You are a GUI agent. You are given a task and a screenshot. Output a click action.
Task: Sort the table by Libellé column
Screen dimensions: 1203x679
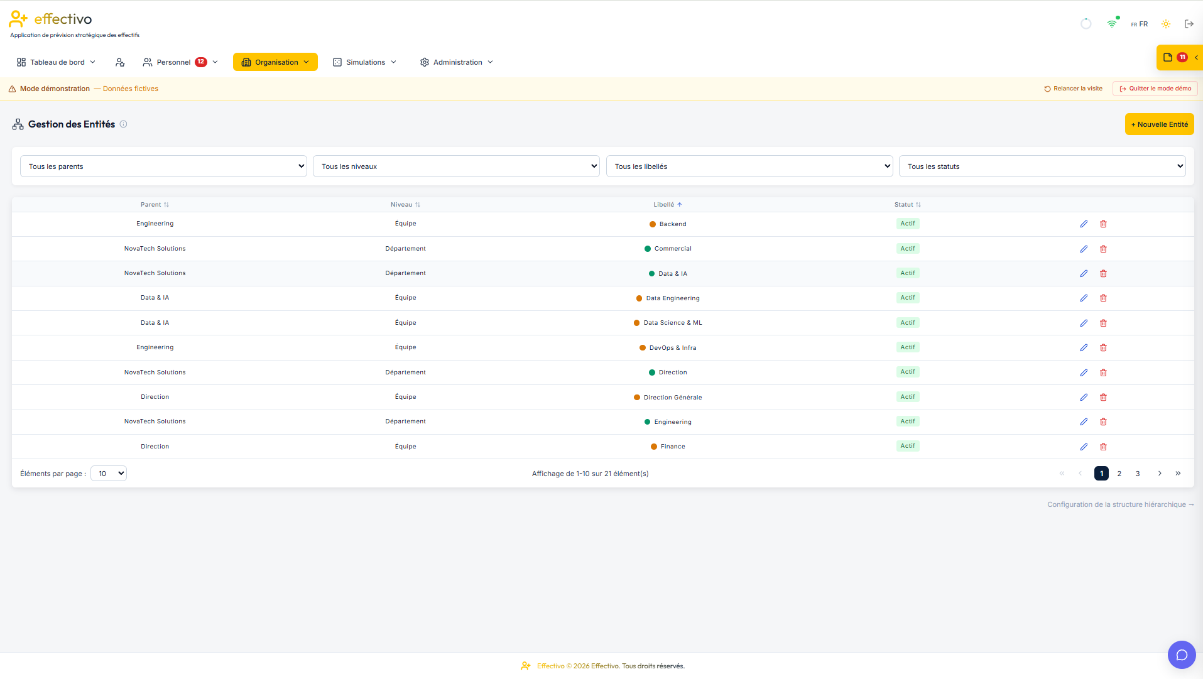[667, 205]
